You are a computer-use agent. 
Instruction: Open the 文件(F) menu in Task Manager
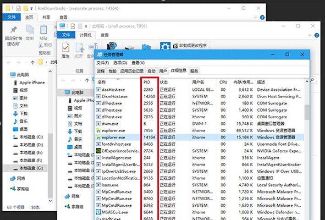(102, 63)
